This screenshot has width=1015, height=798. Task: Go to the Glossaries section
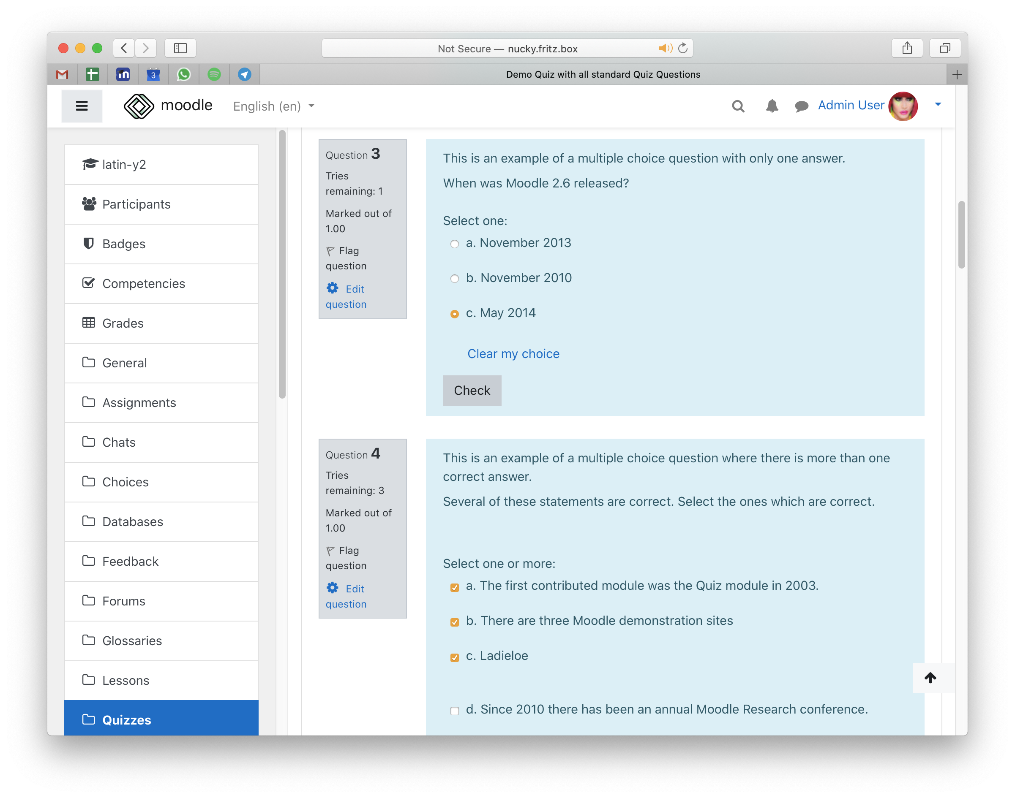161,641
